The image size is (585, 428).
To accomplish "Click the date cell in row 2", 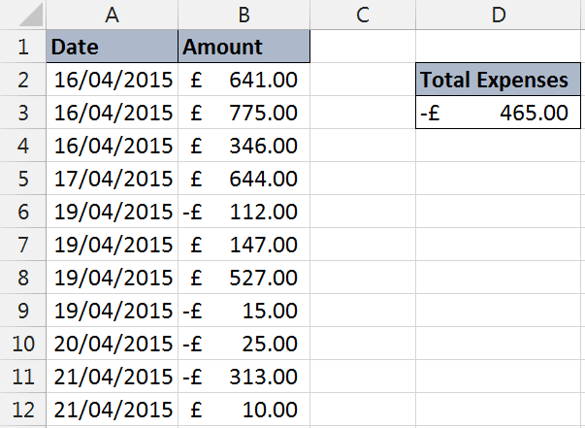I will (112, 80).
